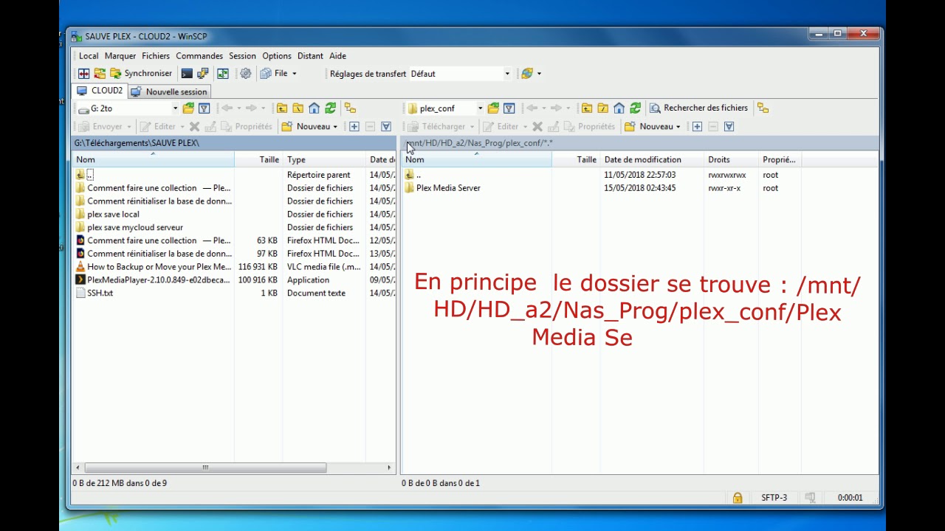The height and width of the screenshot is (531, 945).
Task: Open the Marquer menu
Action: 120,56
